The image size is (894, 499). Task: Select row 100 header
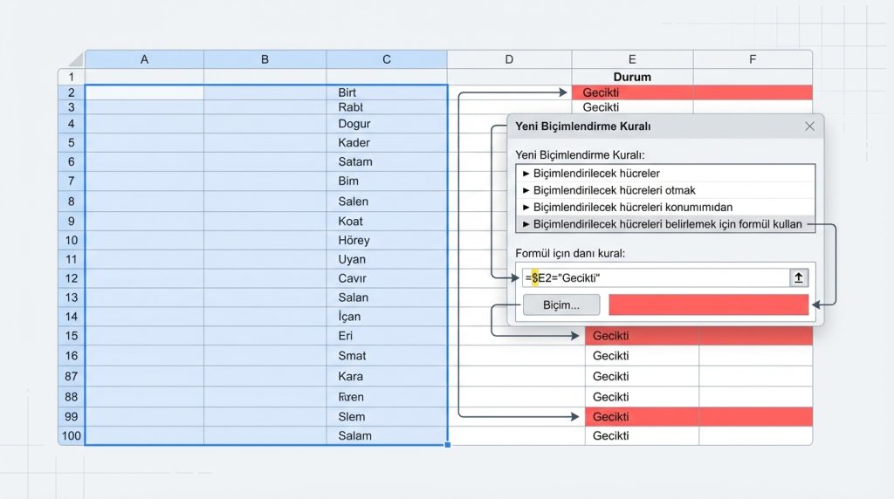coord(72,436)
